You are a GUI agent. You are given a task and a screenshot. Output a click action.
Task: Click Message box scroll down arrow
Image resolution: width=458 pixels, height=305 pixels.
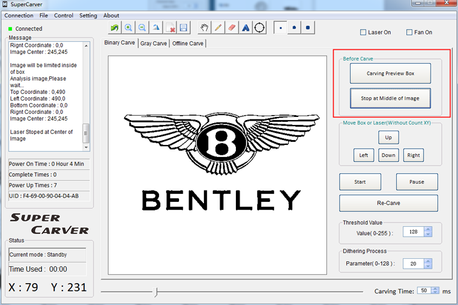coord(86,147)
